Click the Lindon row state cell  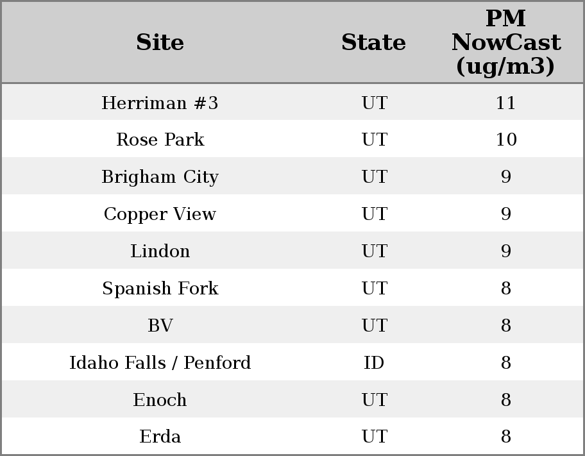coord(374,251)
